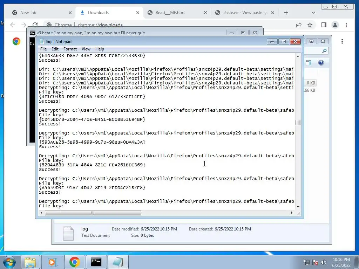Screen dimensions: 359x269
Task: Close the Paste.ee tab
Action: point(273,13)
